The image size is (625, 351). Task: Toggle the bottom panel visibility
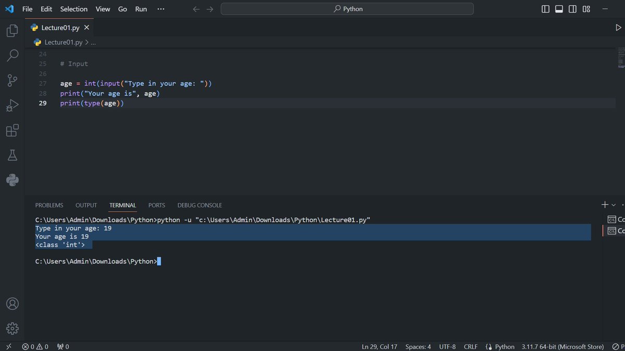[559, 9]
